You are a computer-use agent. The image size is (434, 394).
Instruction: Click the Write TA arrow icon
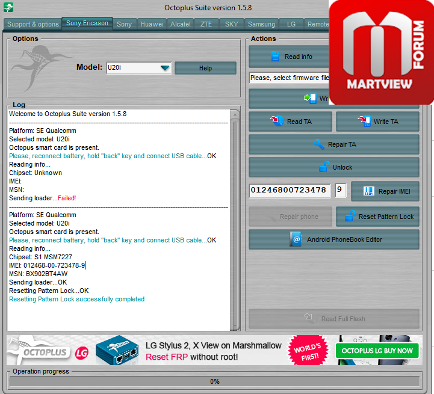[x=364, y=121]
